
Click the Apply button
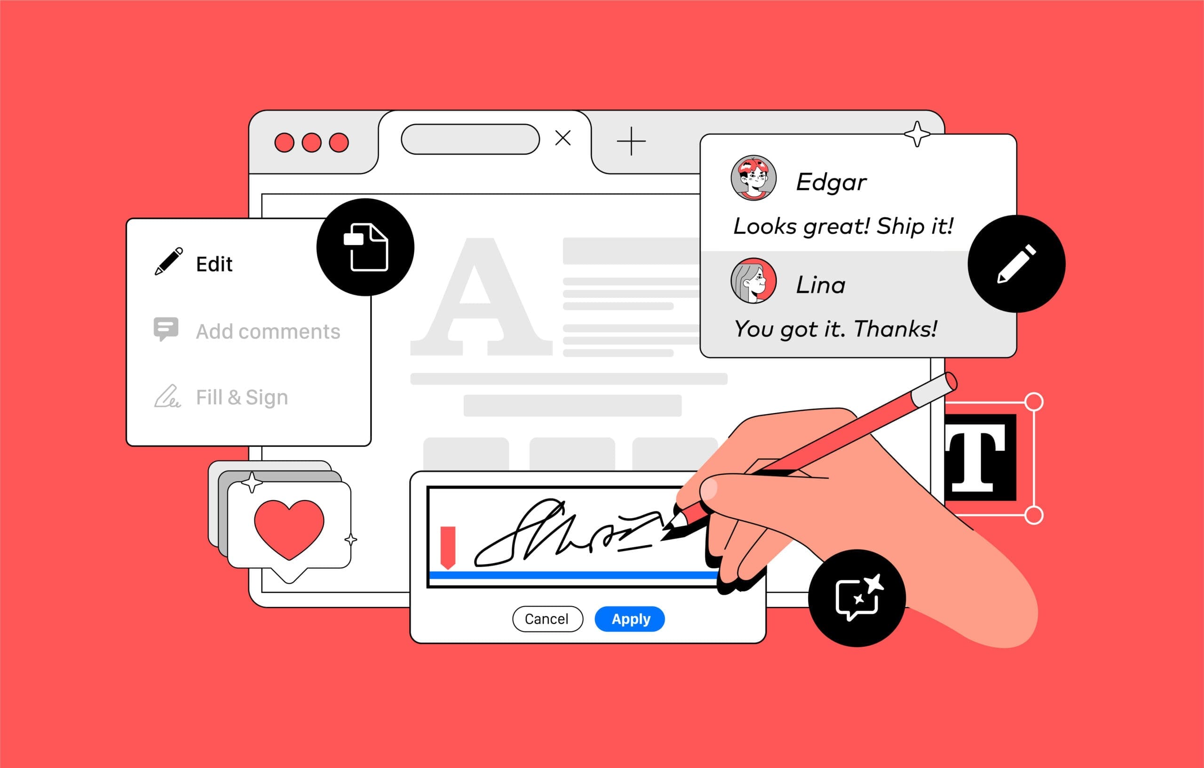click(634, 617)
